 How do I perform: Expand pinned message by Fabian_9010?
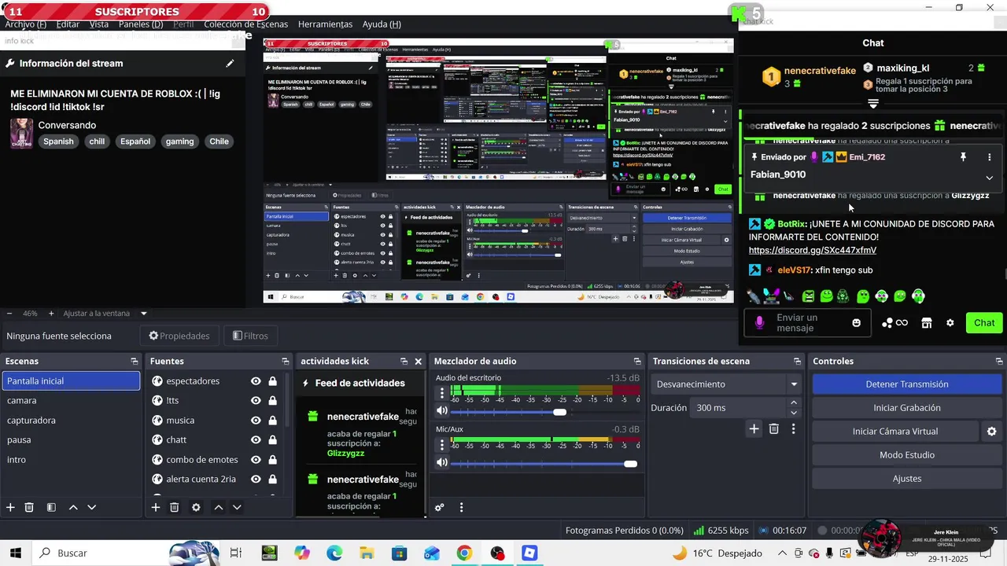989,178
